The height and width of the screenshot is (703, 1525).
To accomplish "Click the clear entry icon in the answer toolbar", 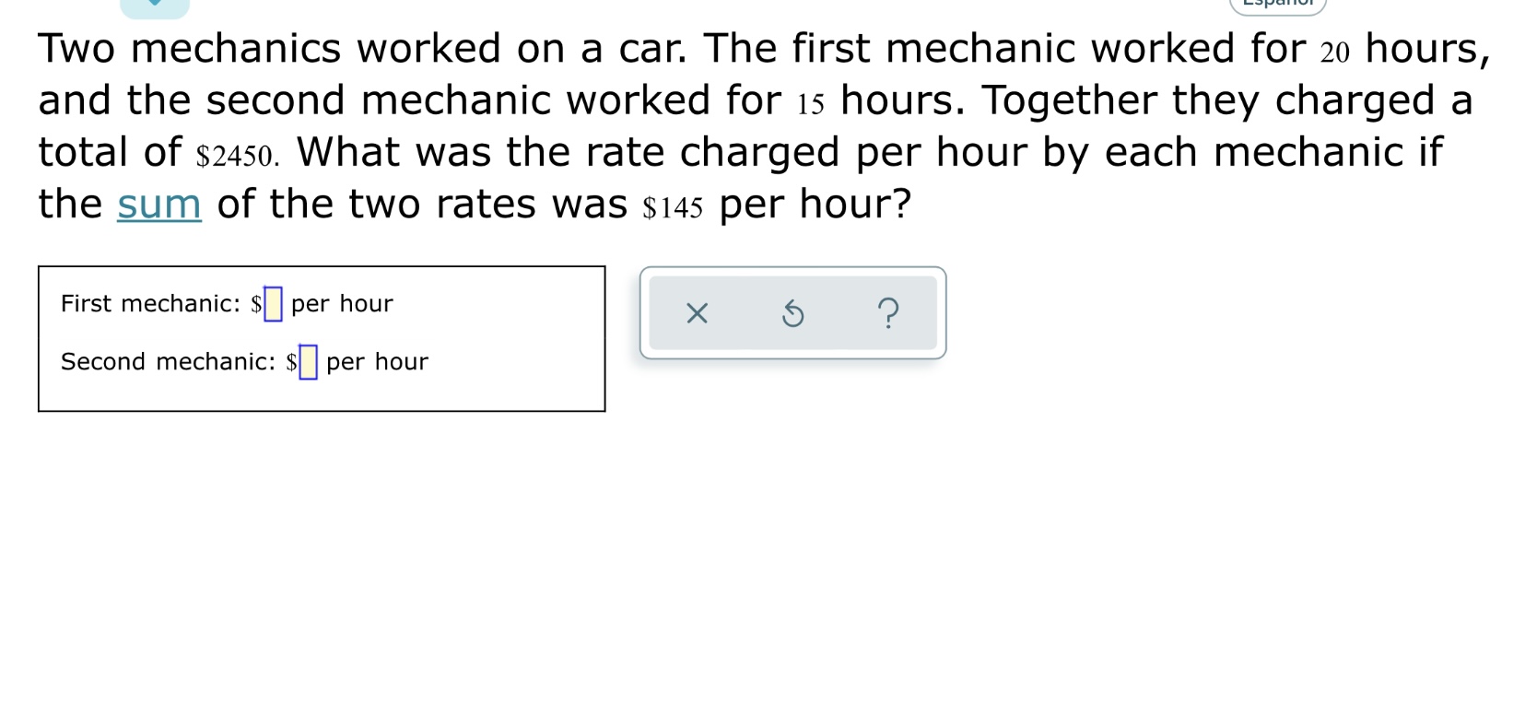I will tap(697, 313).
